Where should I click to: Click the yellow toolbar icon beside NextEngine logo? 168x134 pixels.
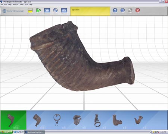30,10
